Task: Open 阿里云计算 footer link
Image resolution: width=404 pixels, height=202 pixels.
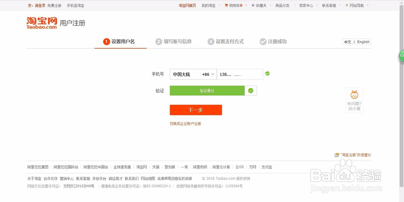Action: pos(221,167)
